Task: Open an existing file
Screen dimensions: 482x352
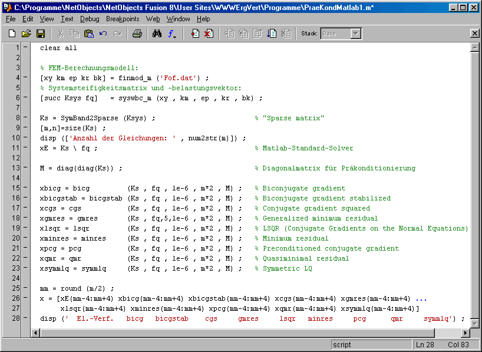Action: pos(25,34)
